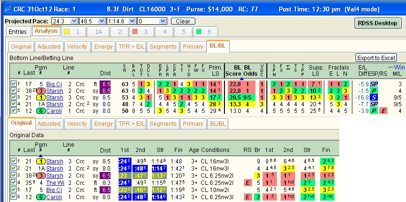
Task: Open Segments tab above Bottom Line/Betting Line table
Action: pyautogui.click(x=163, y=47)
